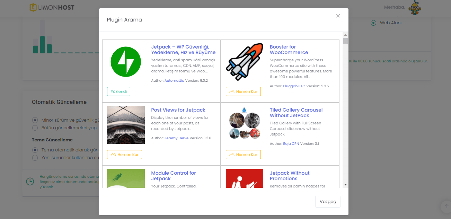The height and width of the screenshot is (219, 451).
Task: Click the Jetpack Without Promotions red thumbnail
Action: (245, 178)
